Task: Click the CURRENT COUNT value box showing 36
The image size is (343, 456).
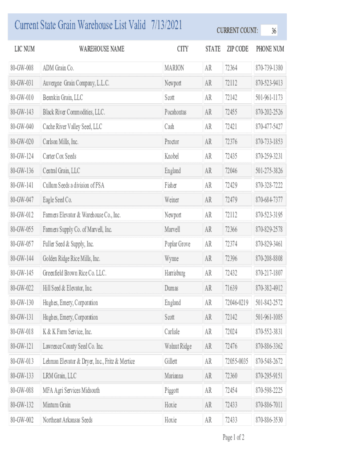Action: coord(269,31)
